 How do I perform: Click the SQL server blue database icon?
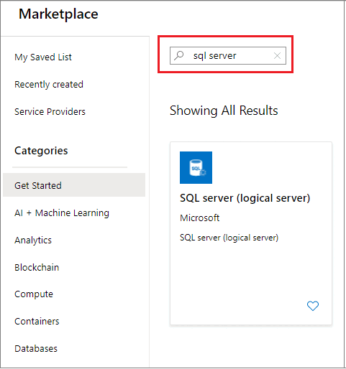click(x=196, y=167)
